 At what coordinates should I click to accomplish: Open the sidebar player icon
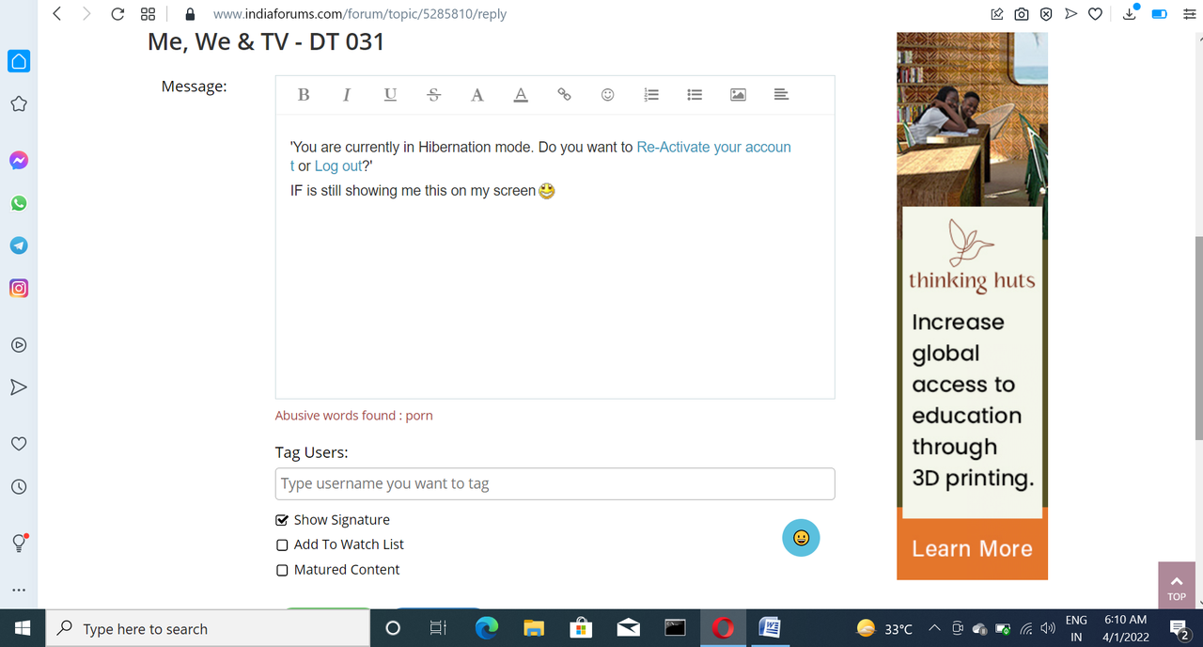[x=19, y=344]
